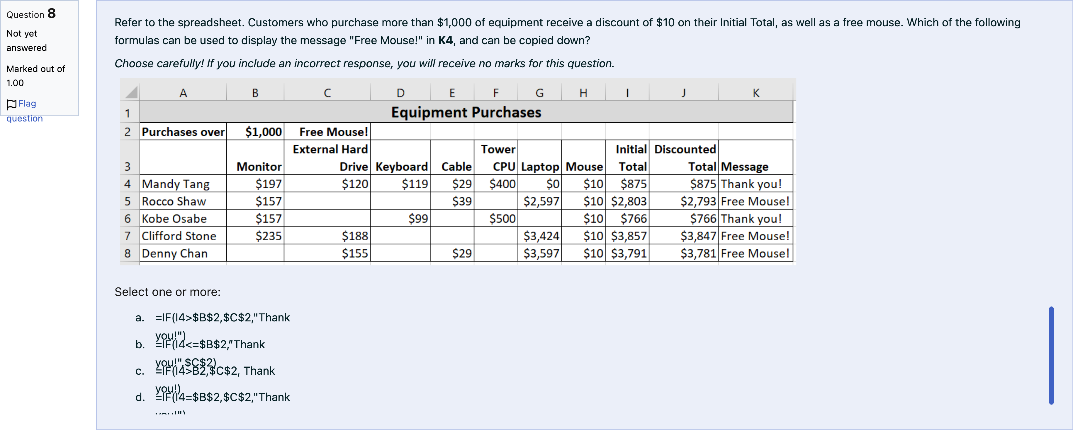Click the Equipment Purchases title cell
1073x442 pixels.
[466, 112]
